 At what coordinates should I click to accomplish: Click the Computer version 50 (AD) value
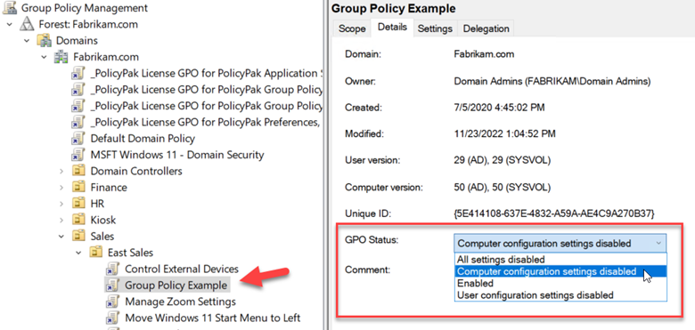[x=503, y=187]
